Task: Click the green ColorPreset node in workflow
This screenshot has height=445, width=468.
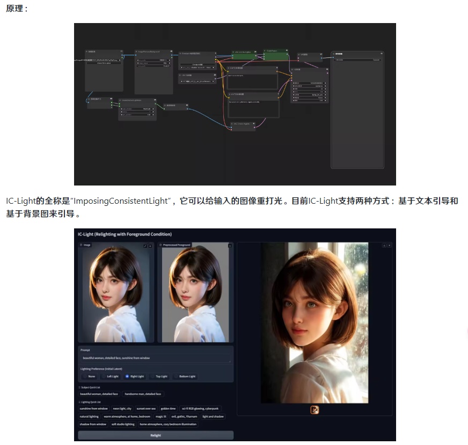Action: [x=276, y=55]
